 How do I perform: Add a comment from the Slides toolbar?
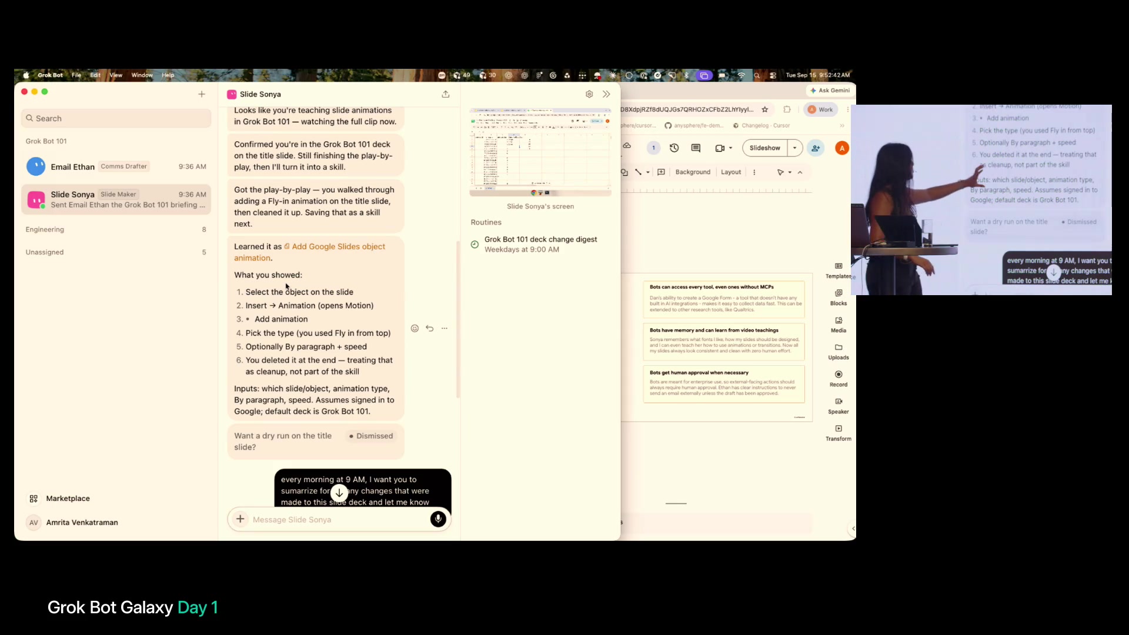662,172
